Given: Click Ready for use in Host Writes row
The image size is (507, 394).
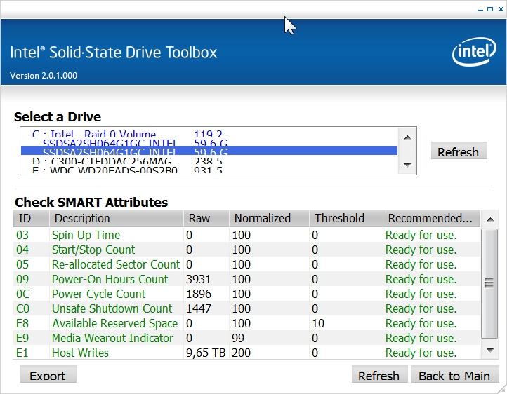Looking at the screenshot, I should point(421,353).
